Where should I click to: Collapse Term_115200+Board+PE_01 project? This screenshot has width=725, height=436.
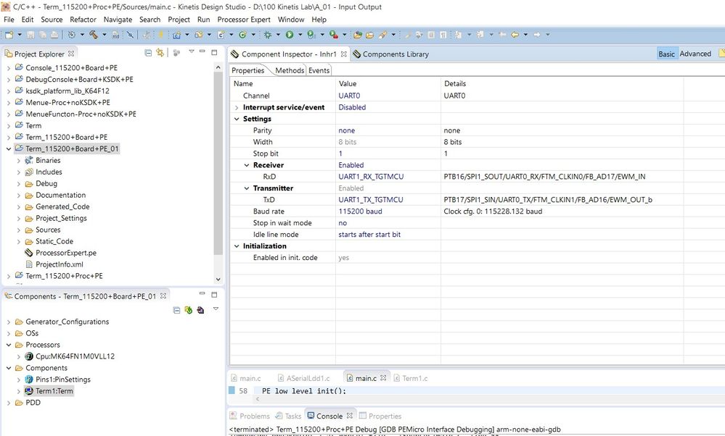click(9, 149)
